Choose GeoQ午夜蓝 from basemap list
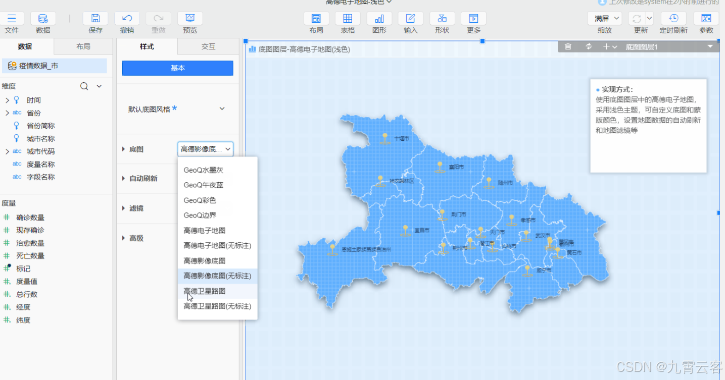The height and width of the screenshot is (380, 725). coord(218,185)
